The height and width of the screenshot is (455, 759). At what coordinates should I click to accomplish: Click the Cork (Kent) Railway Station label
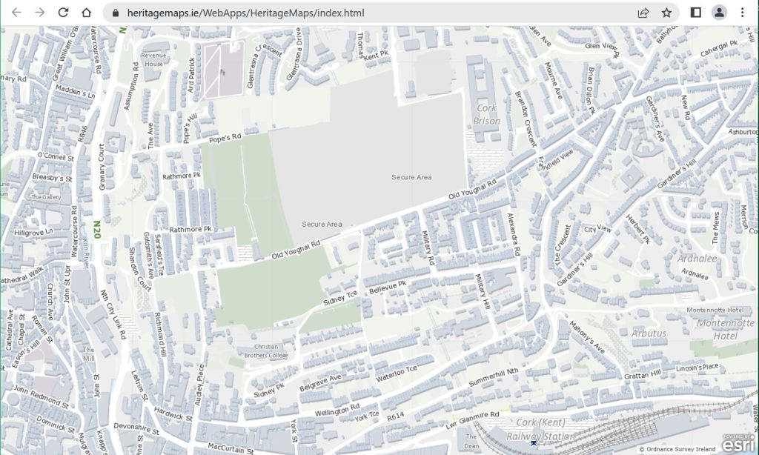[540, 430]
